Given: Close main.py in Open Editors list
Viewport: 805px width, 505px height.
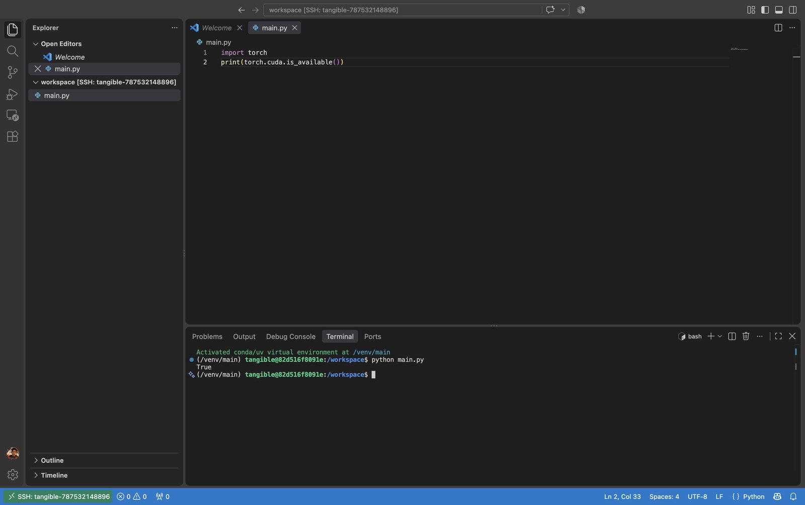Looking at the screenshot, I should tap(38, 69).
